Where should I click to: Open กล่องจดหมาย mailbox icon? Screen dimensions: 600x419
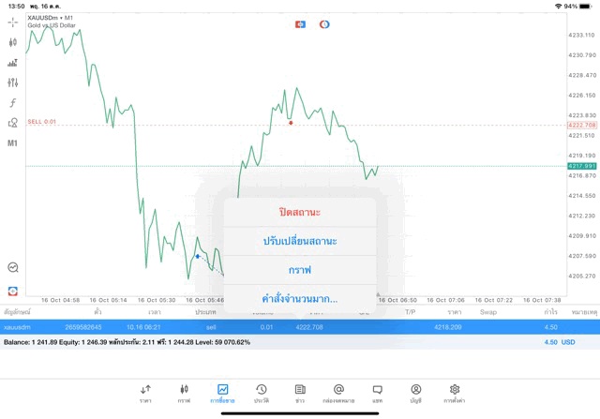pos(338,392)
